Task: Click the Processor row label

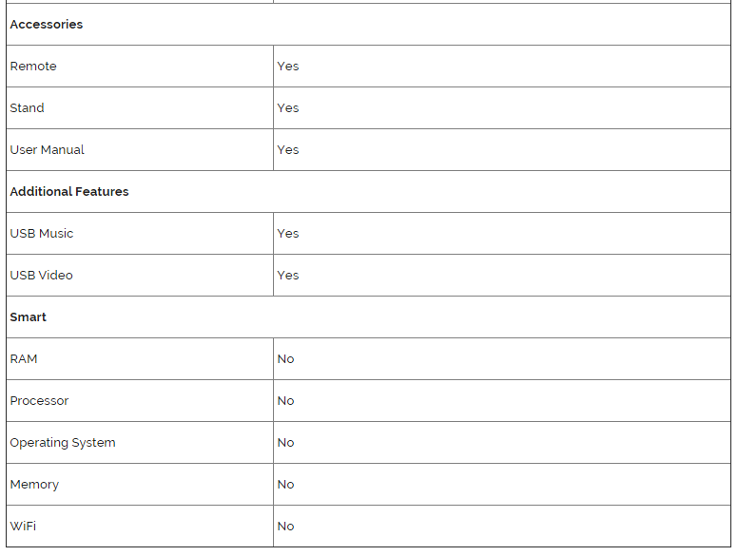Action: click(x=40, y=401)
